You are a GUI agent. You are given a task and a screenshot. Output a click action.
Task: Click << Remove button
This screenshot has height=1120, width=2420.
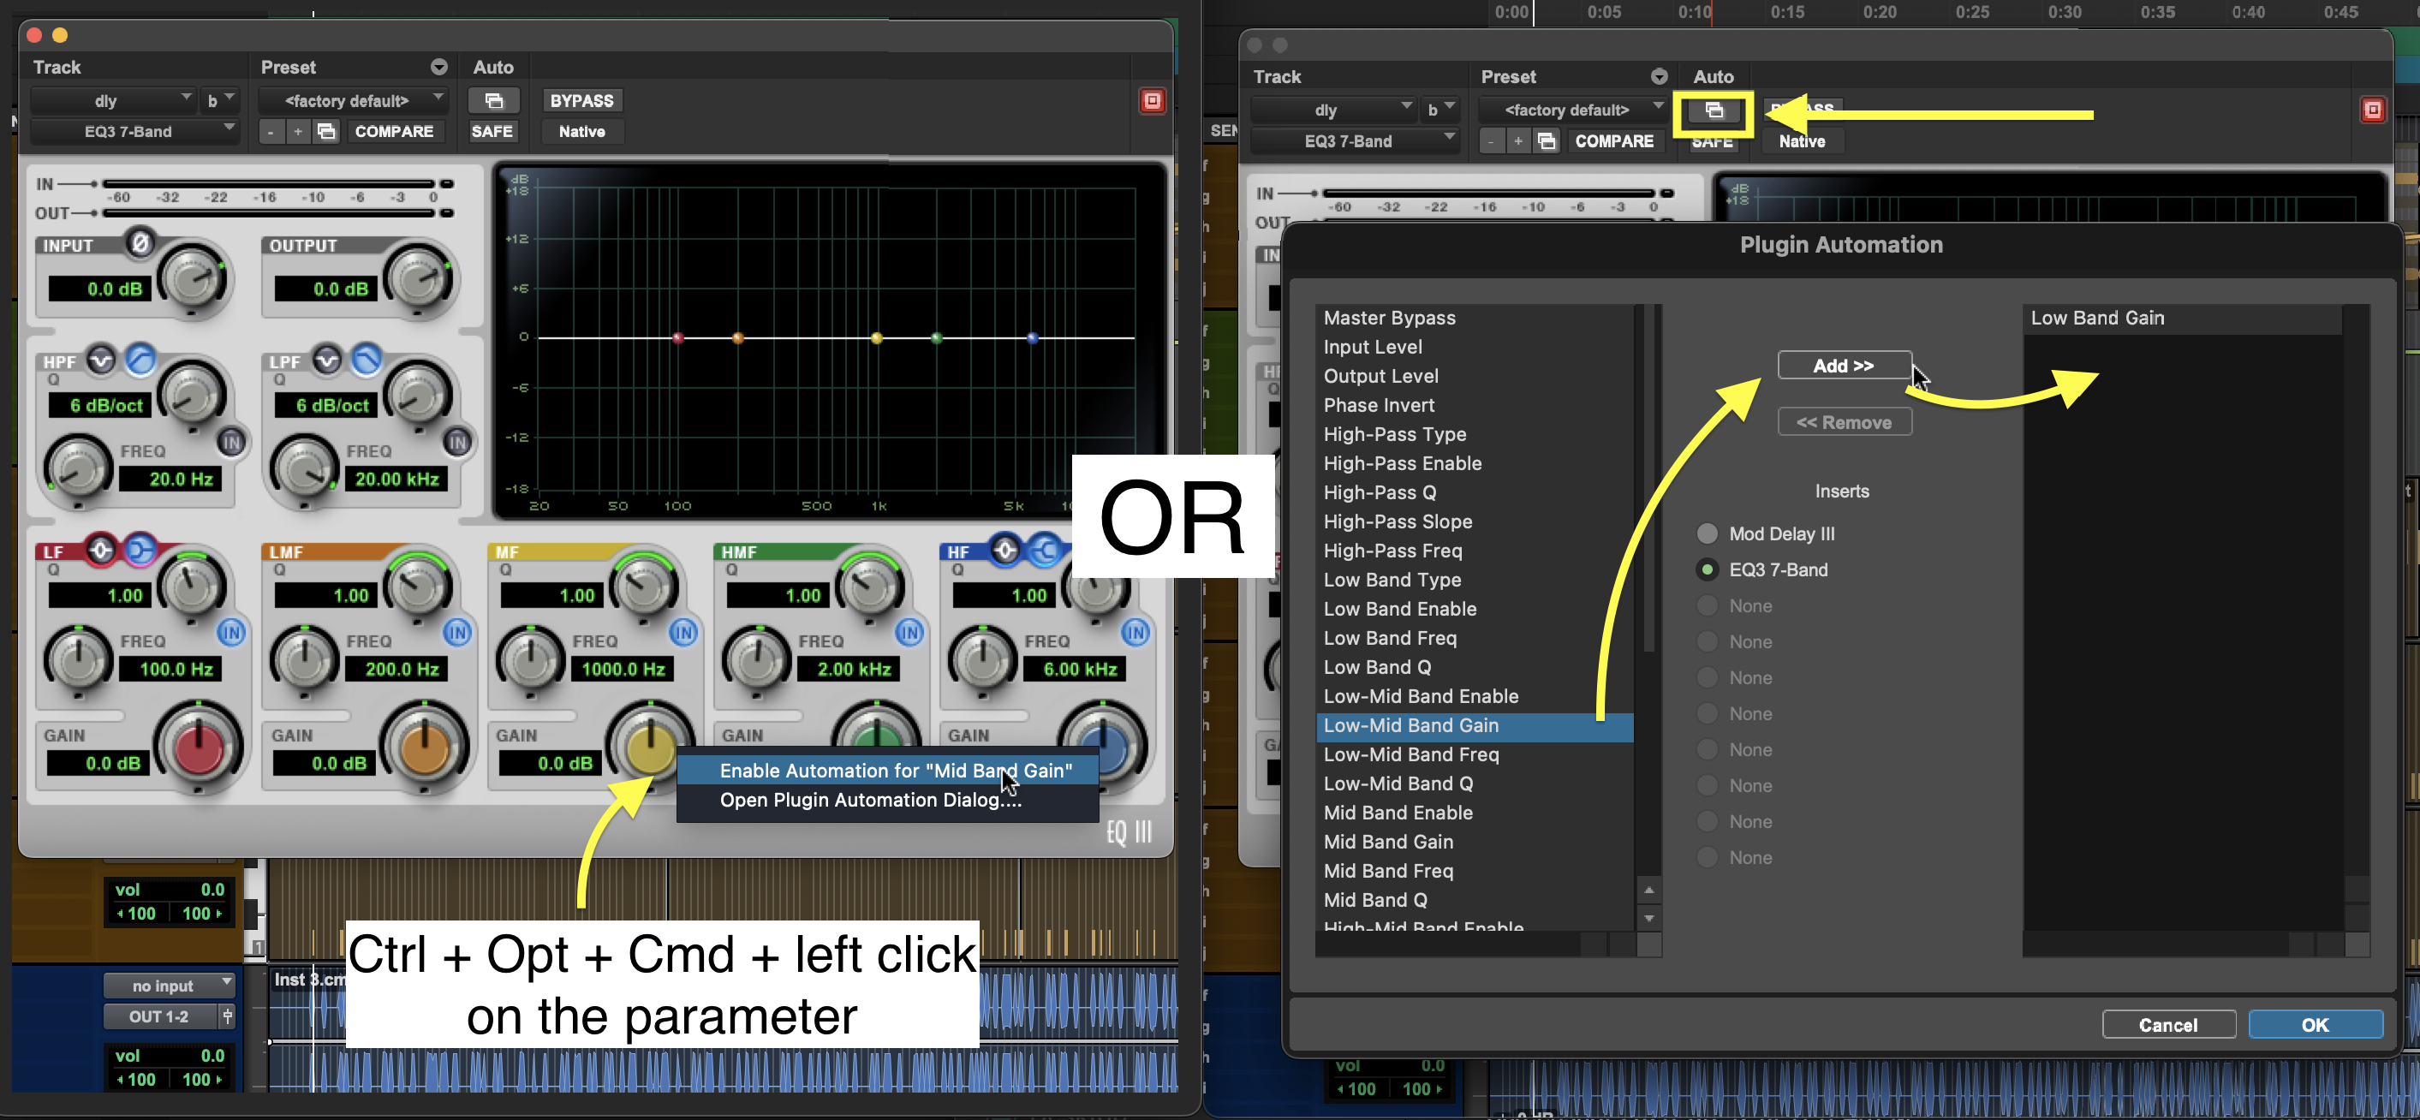pos(1843,422)
